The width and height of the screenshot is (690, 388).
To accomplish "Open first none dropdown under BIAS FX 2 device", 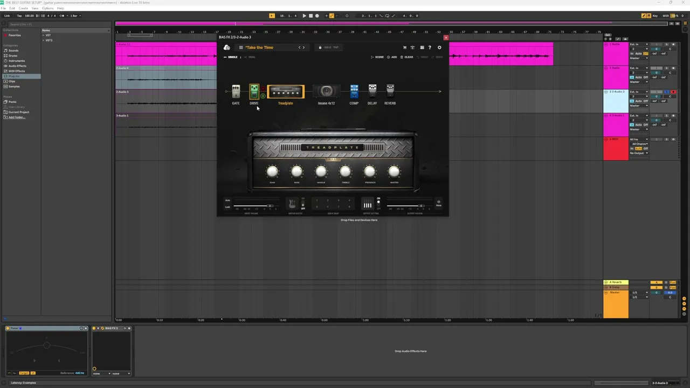I will point(101,373).
